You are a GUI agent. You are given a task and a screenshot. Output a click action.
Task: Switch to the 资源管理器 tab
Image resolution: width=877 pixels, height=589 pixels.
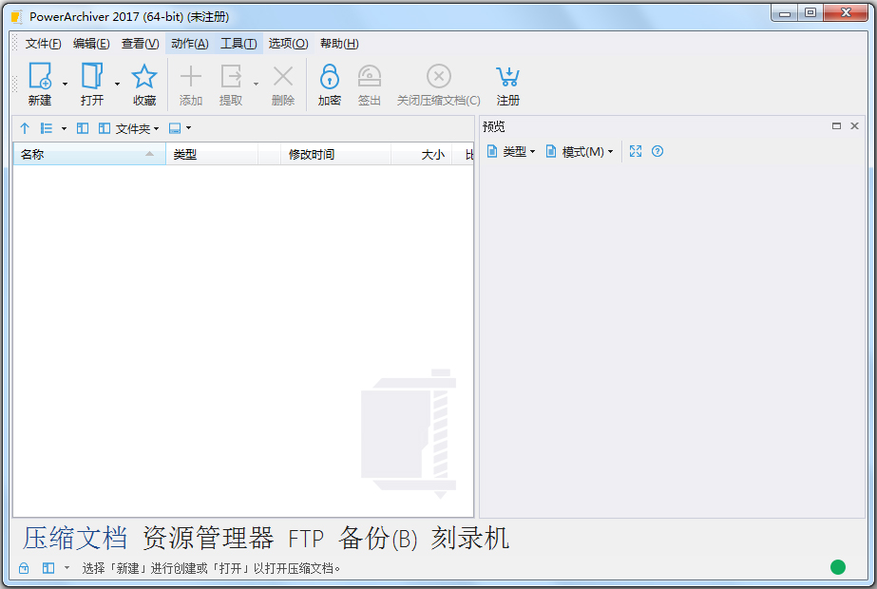click(x=208, y=539)
